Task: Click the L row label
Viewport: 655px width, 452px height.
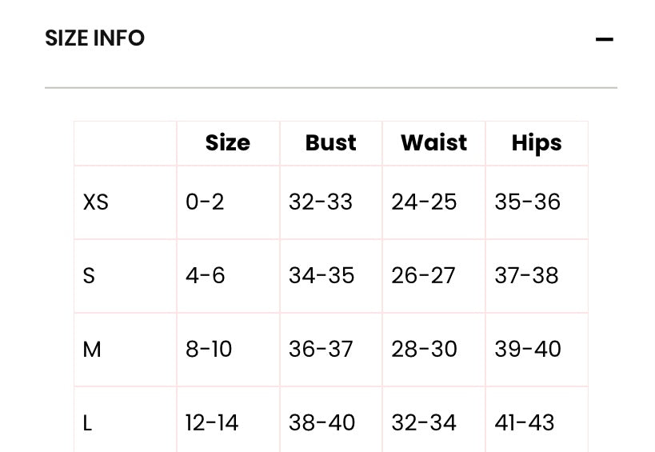Action: (87, 423)
